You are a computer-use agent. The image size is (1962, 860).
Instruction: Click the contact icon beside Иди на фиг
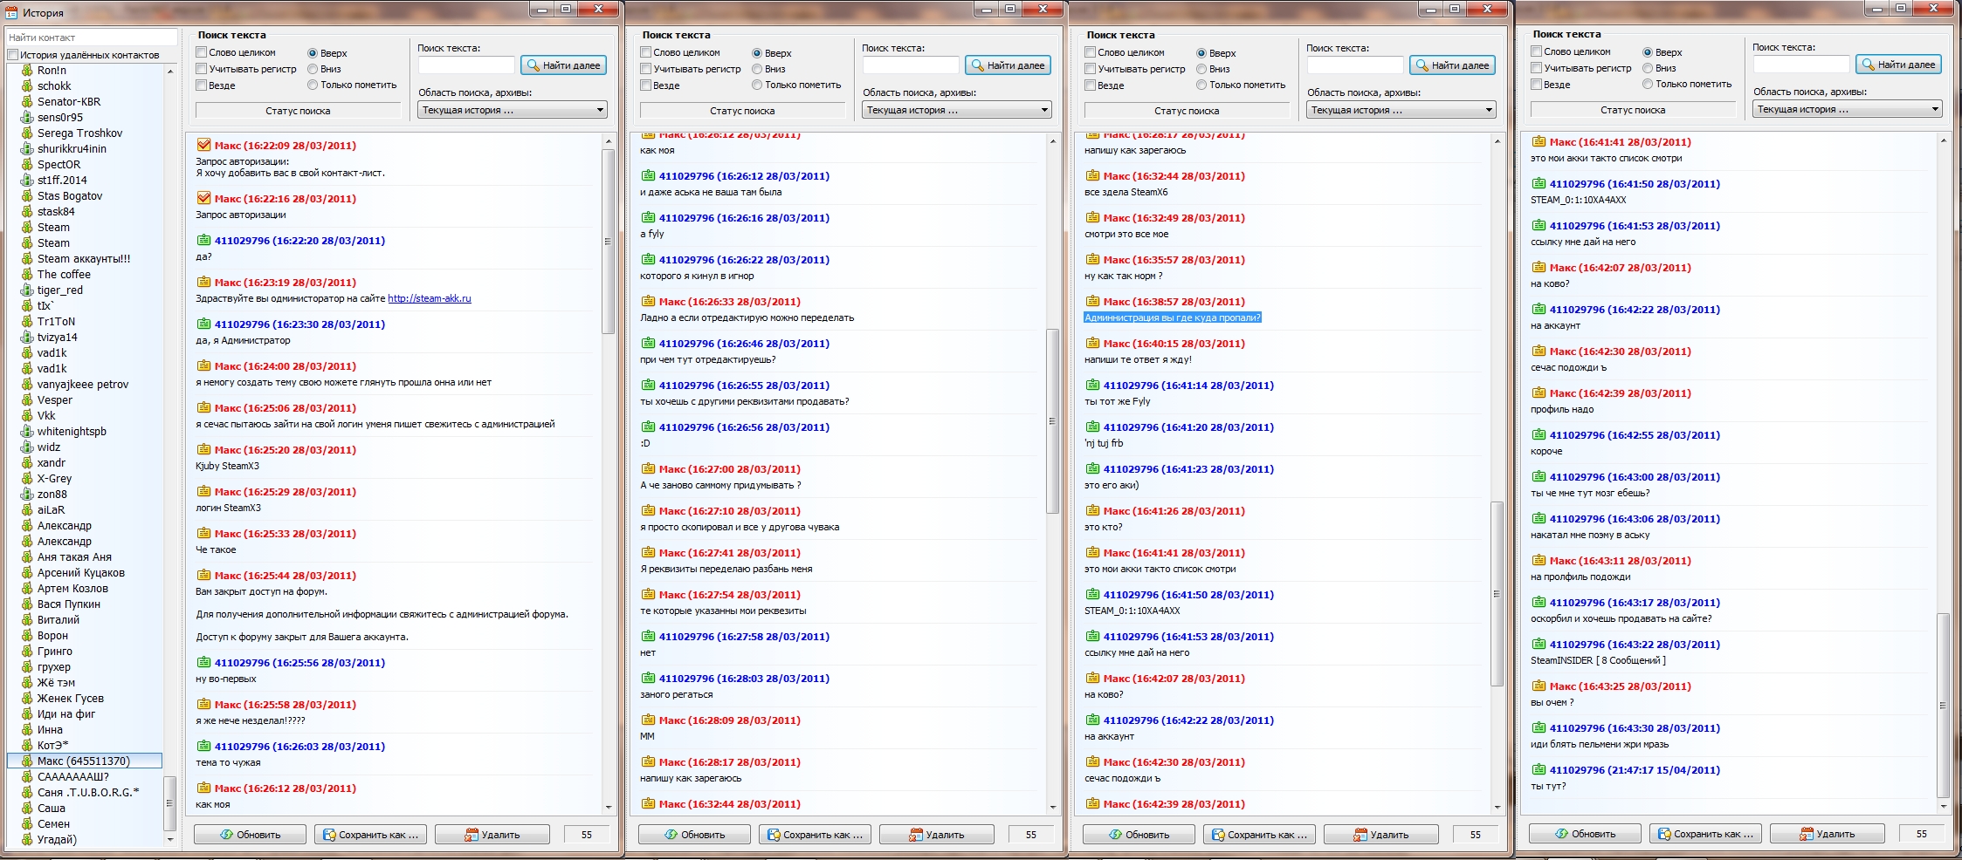pos(27,714)
